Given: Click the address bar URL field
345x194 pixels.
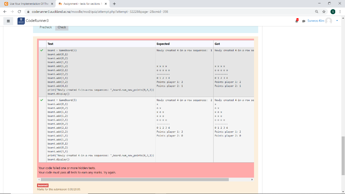Looking at the screenshot, I should pyautogui.click(x=100, y=12).
